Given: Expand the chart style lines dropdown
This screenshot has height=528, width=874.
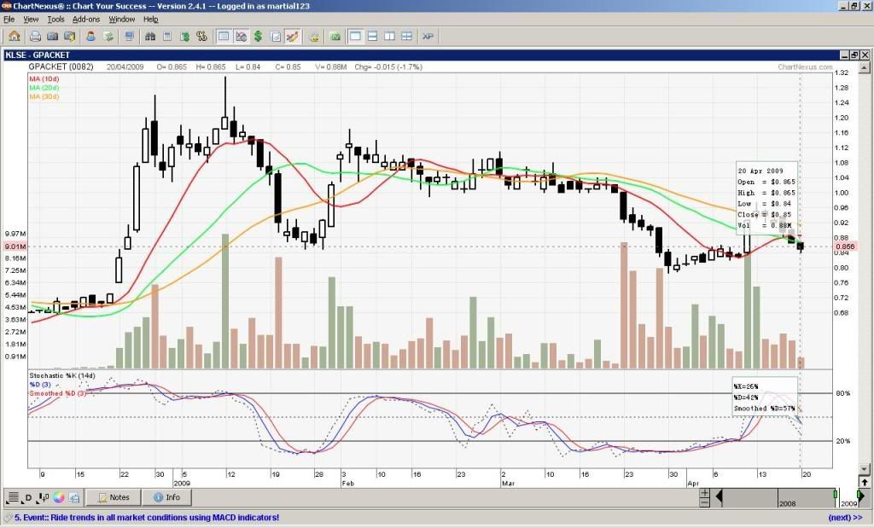Looking at the screenshot, I should tap(14, 497).
